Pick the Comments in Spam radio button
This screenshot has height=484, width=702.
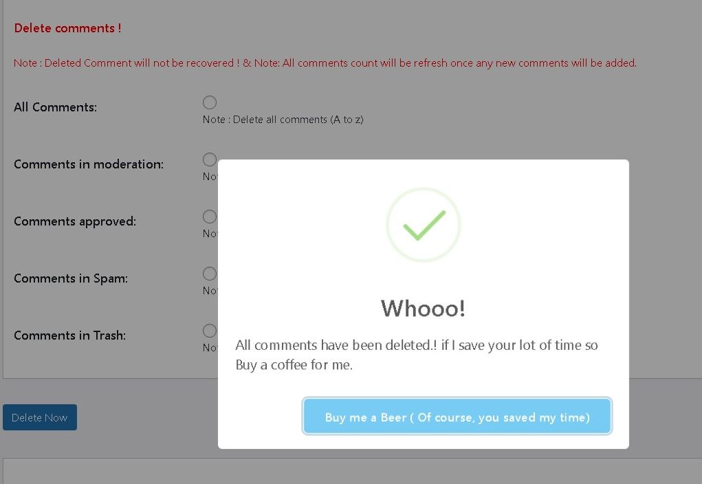coord(210,274)
